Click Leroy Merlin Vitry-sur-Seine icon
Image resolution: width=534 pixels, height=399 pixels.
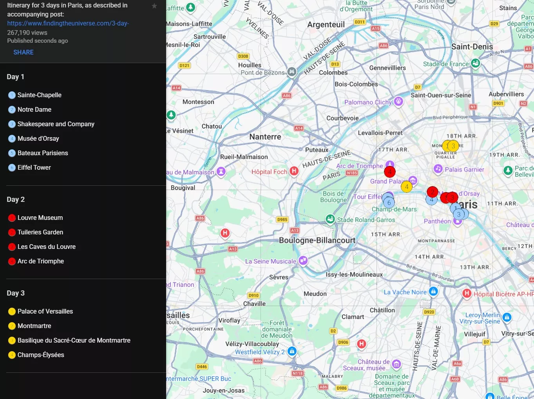(507, 317)
